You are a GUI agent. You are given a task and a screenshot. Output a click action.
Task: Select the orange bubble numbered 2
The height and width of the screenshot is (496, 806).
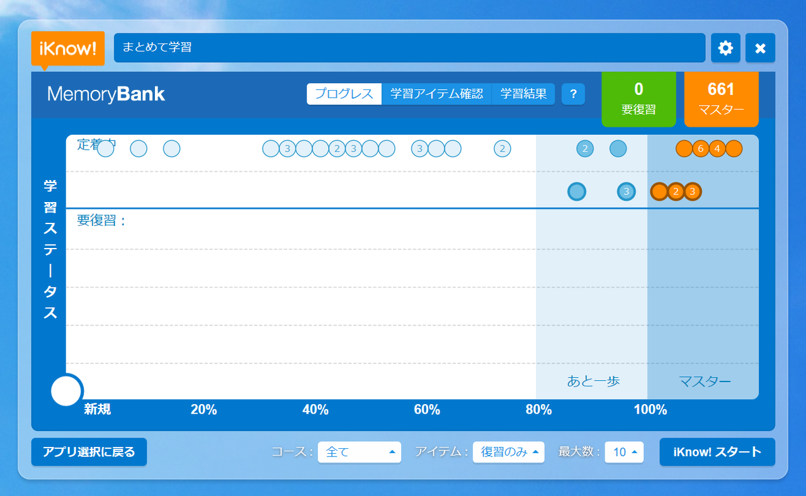click(x=676, y=191)
